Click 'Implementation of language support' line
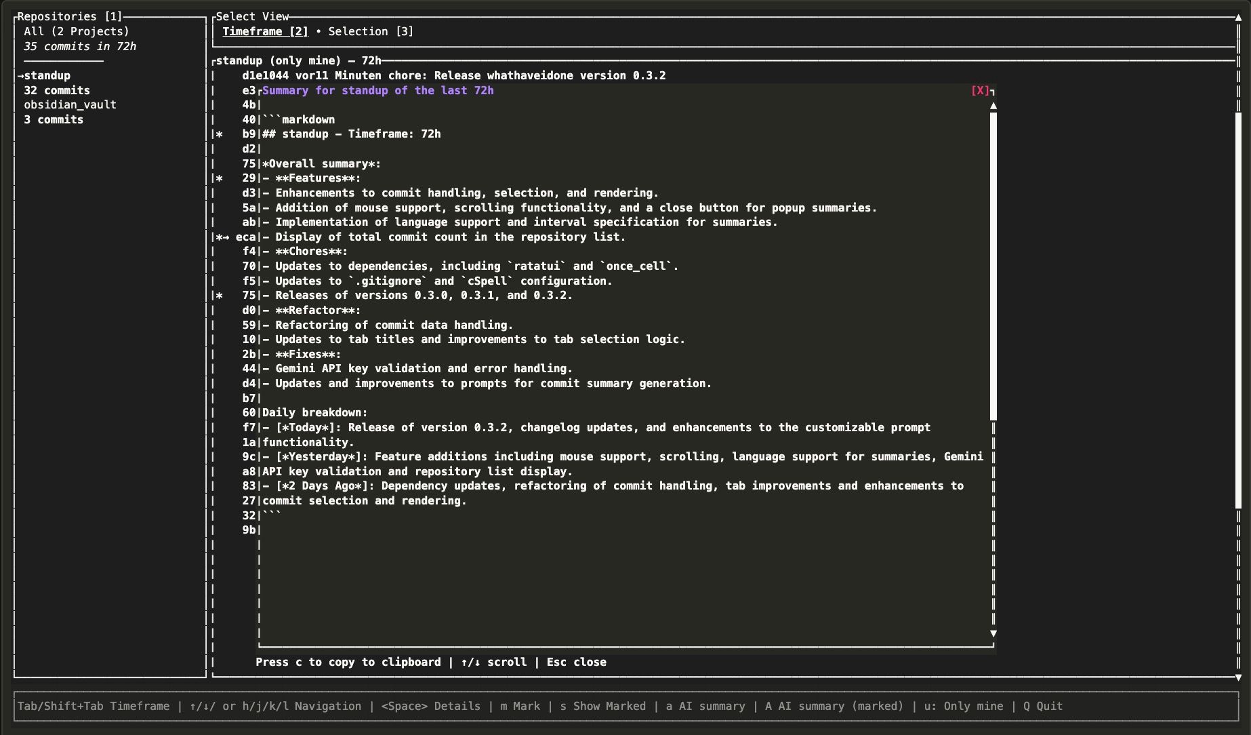 coord(520,222)
